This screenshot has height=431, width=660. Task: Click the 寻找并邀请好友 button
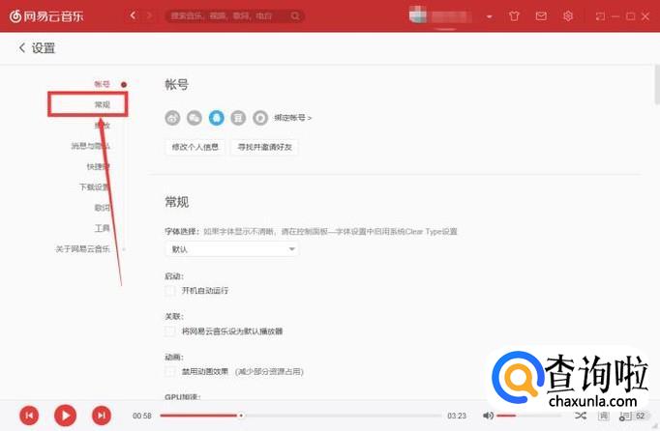coord(264,147)
